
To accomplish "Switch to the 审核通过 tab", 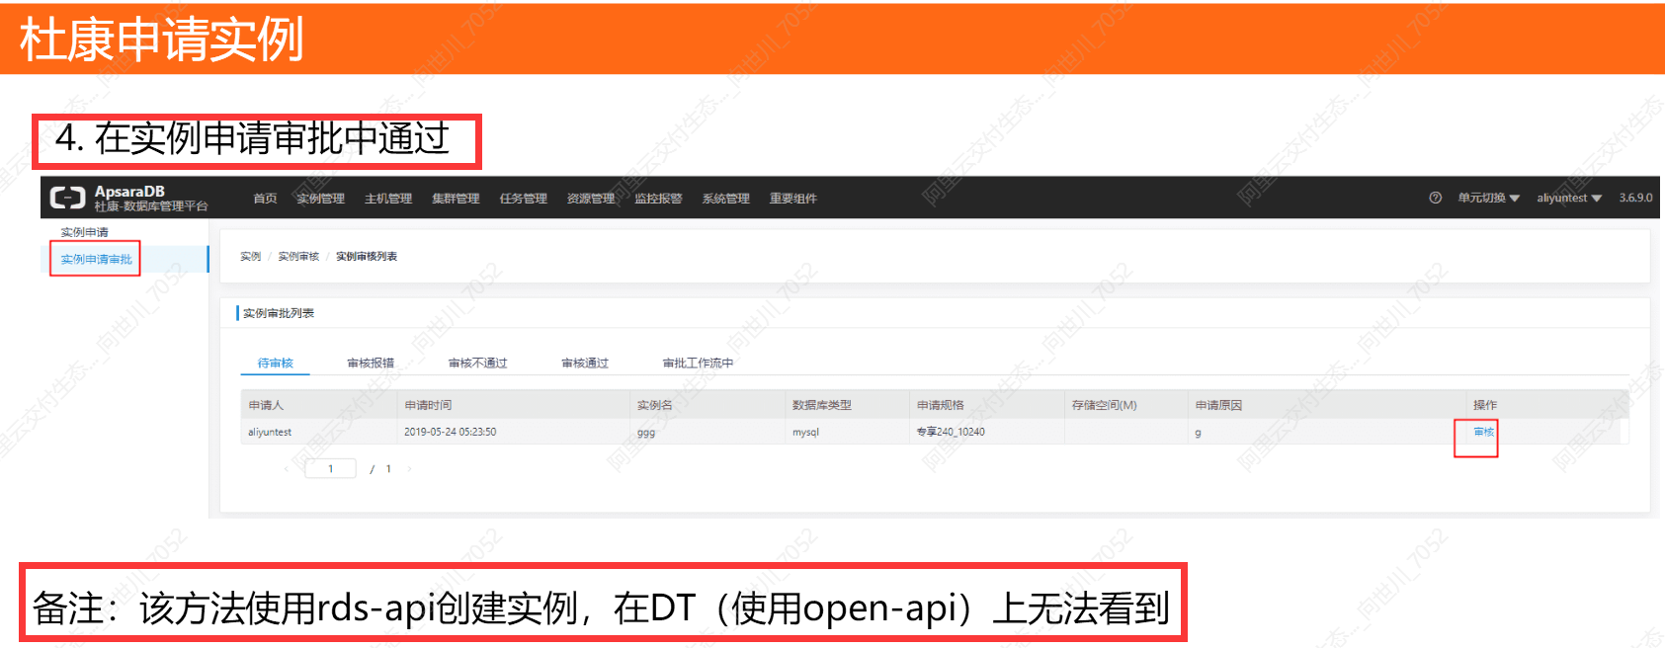I will tap(585, 364).
